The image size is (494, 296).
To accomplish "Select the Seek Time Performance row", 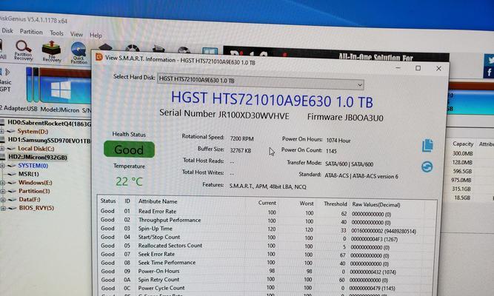I will coord(266,263).
